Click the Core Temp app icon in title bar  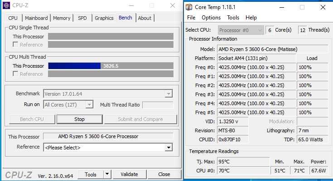(189, 7)
